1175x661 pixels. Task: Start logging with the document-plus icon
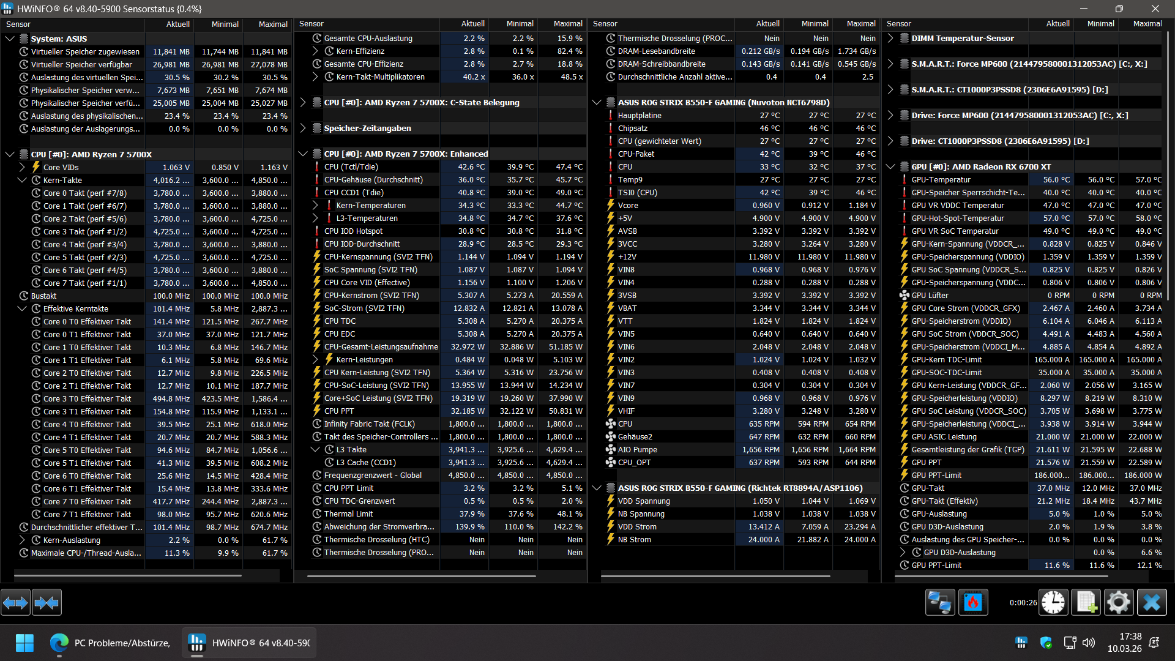tap(1086, 603)
